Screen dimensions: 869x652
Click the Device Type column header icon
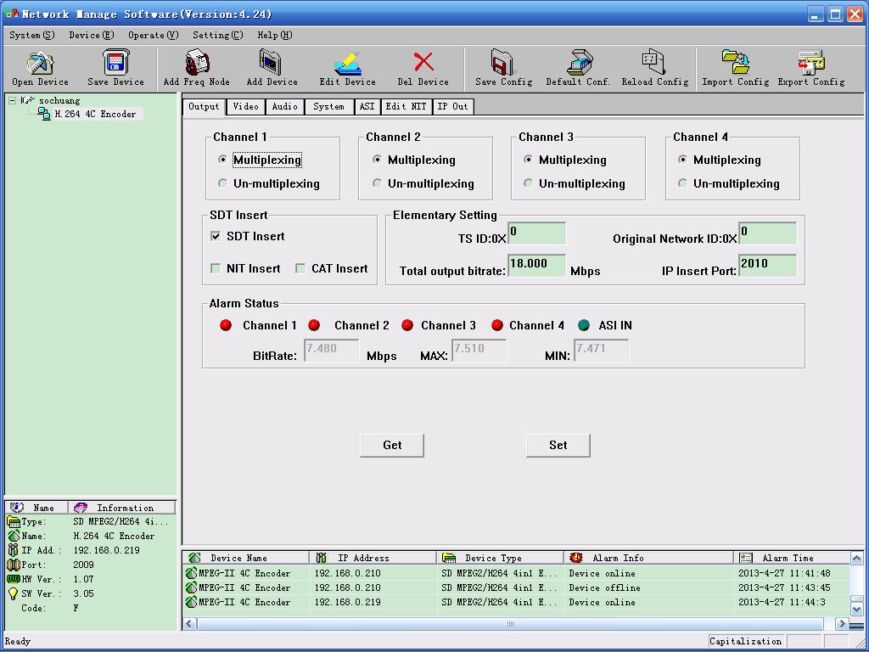pos(449,558)
